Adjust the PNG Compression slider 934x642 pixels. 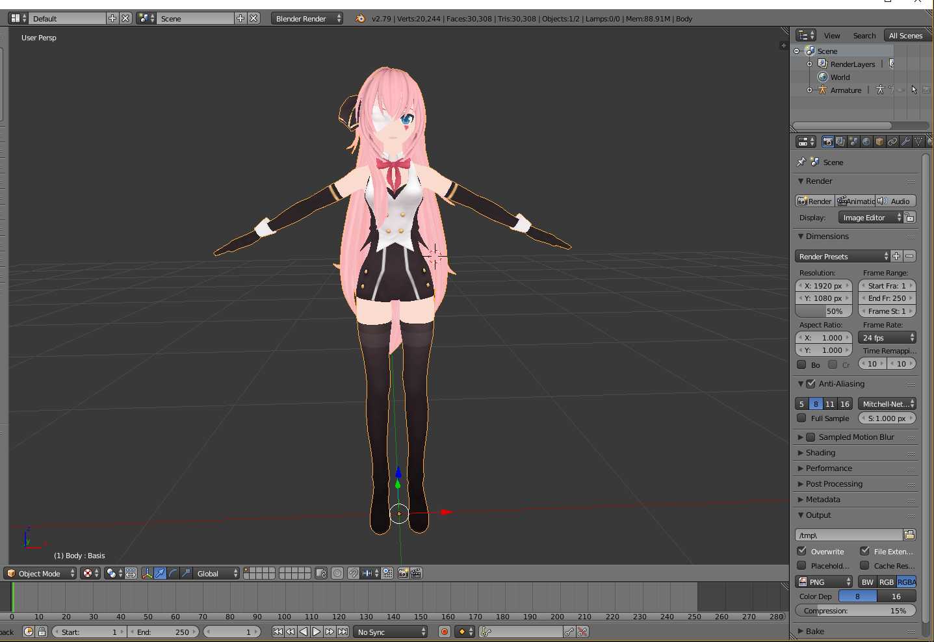855,611
